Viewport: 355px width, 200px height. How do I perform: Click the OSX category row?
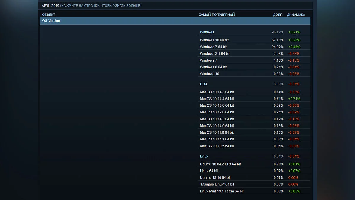(x=254, y=84)
